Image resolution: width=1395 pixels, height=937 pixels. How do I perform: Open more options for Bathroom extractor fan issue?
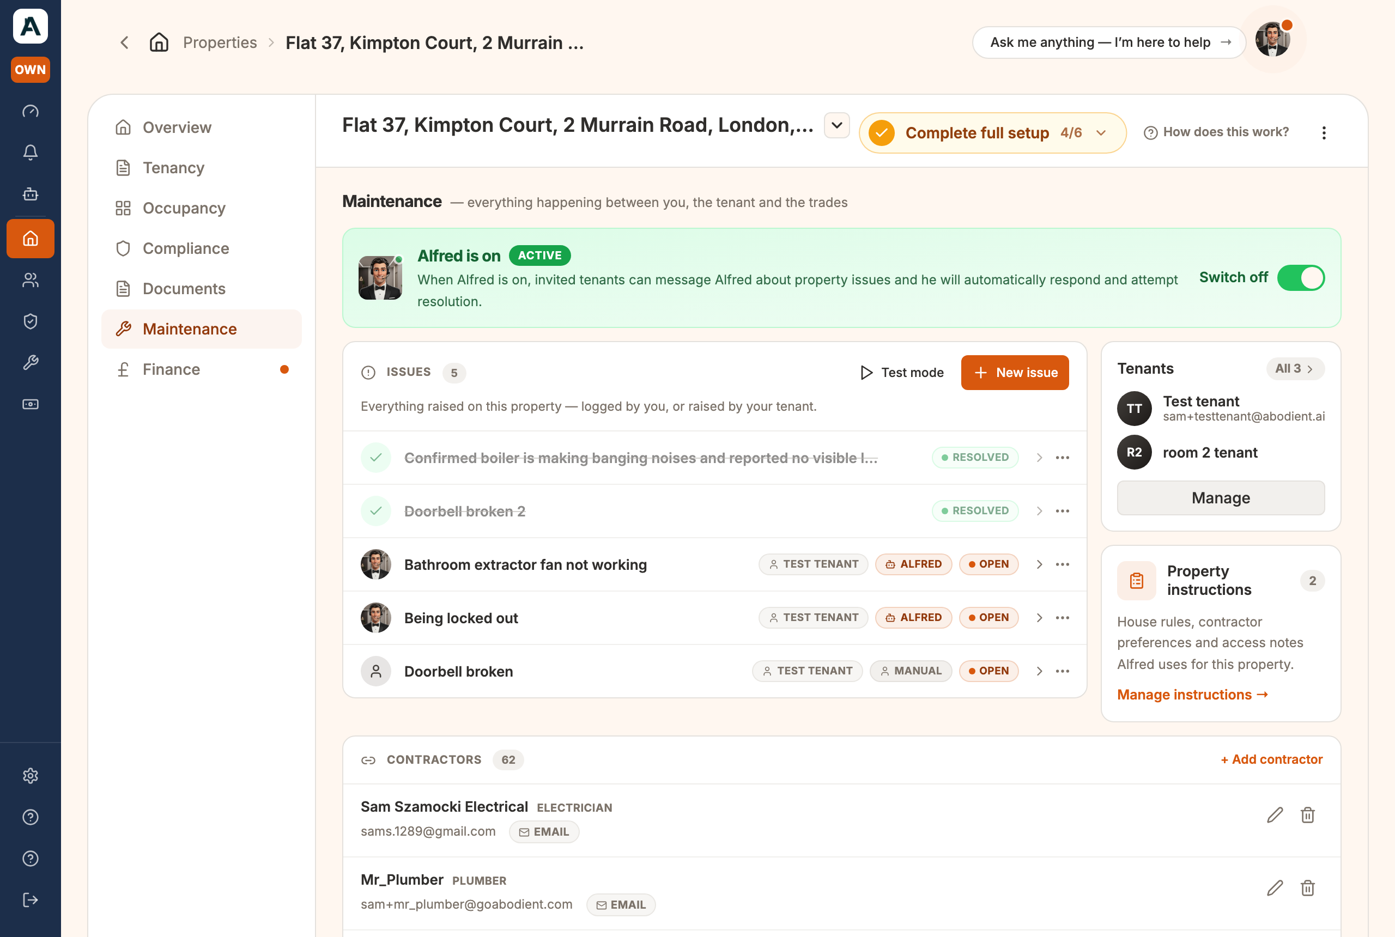pyautogui.click(x=1062, y=564)
